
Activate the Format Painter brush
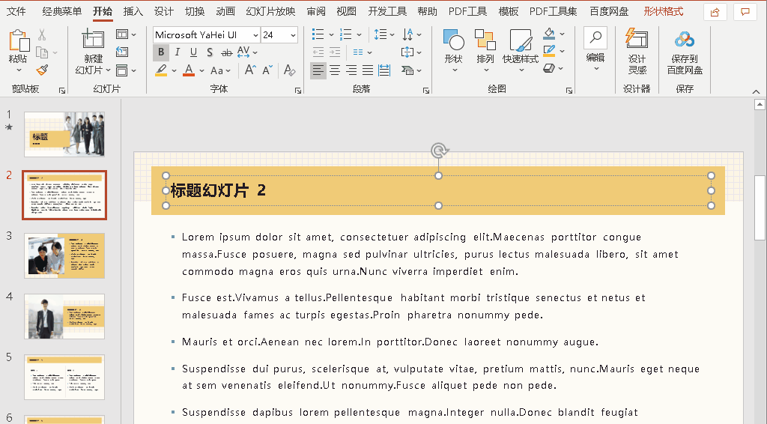click(x=42, y=70)
